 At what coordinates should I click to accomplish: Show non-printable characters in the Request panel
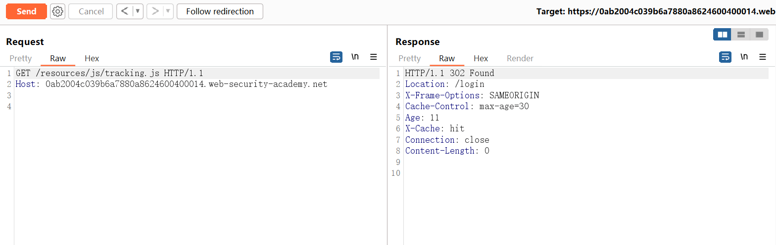(x=355, y=57)
